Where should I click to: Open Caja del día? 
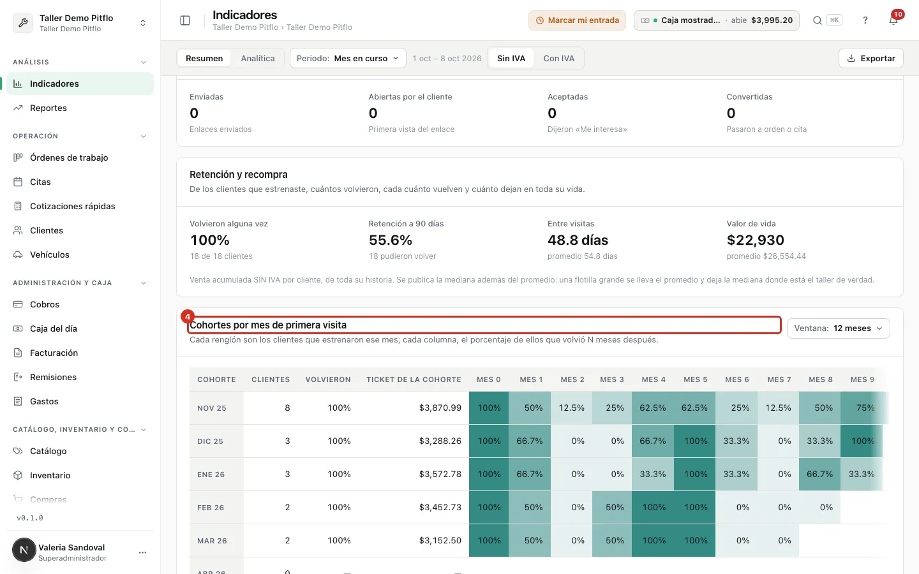(x=80, y=328)
